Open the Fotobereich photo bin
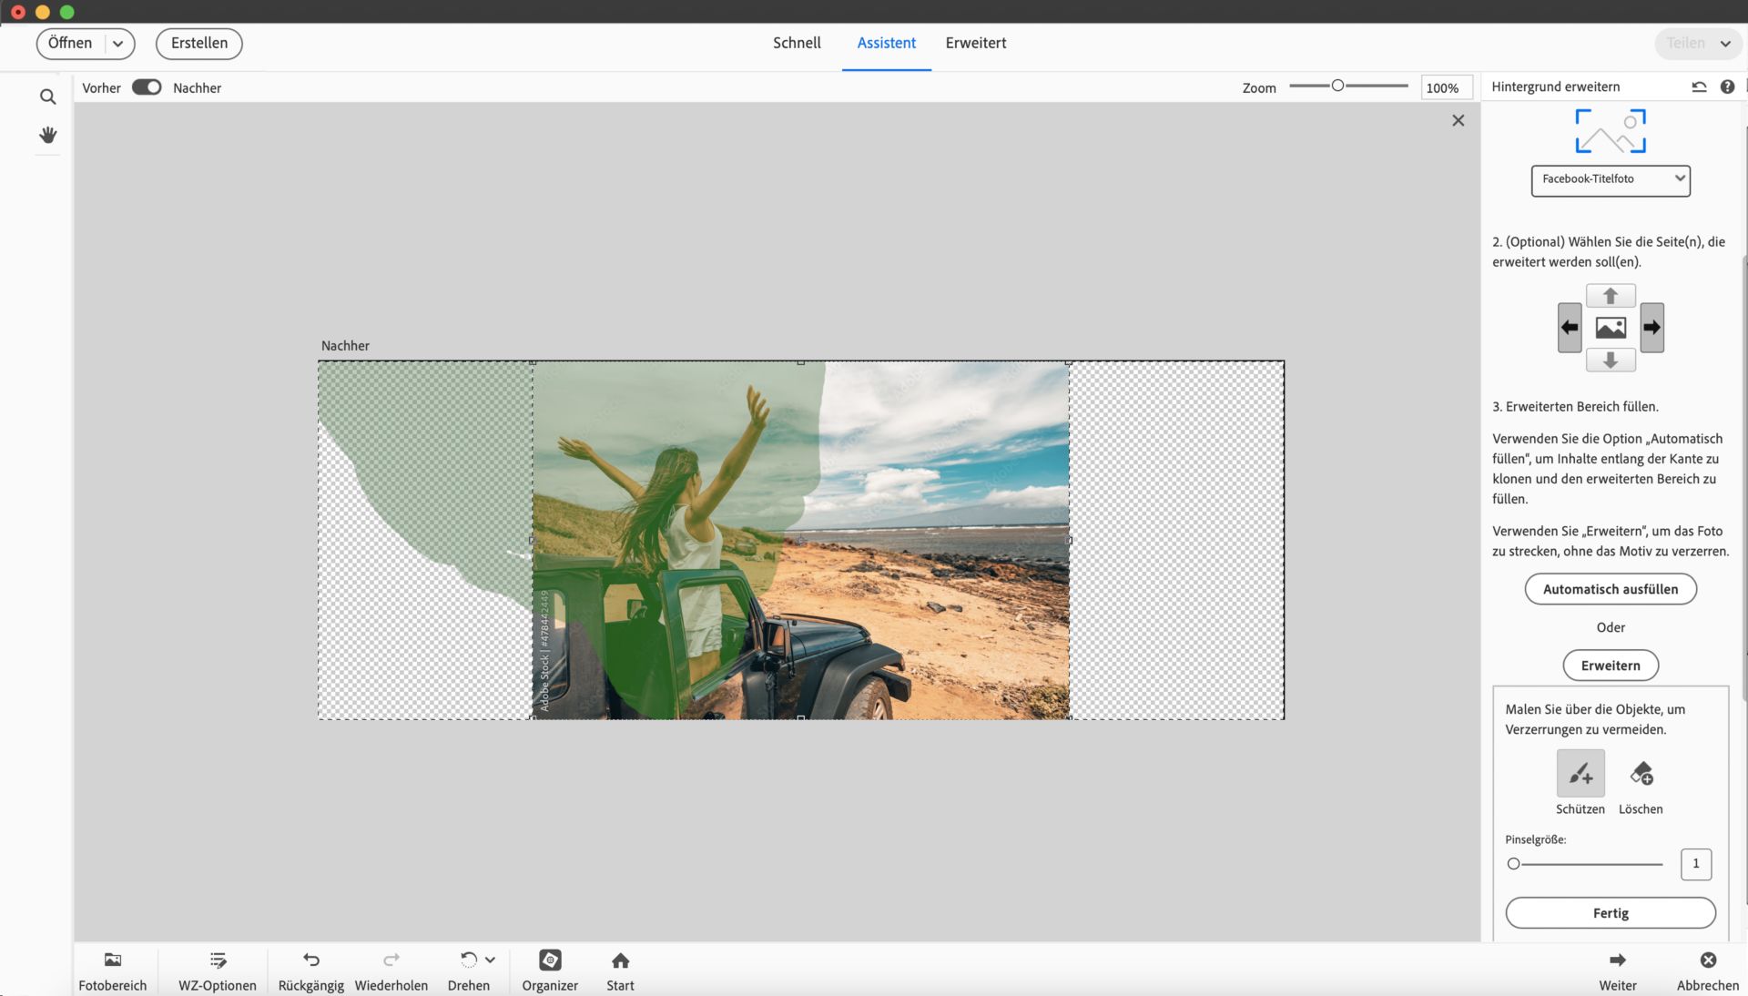1748x996 pixels. [x=113, y=971]
